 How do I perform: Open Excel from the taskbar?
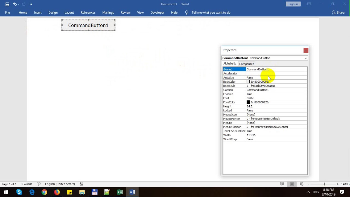coord(120,192)
